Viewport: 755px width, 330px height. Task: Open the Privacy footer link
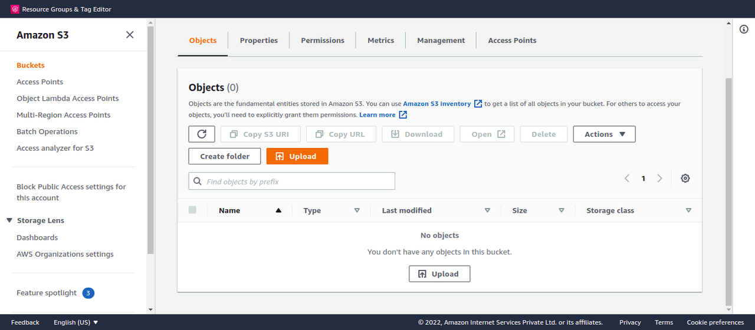(630, 322)
